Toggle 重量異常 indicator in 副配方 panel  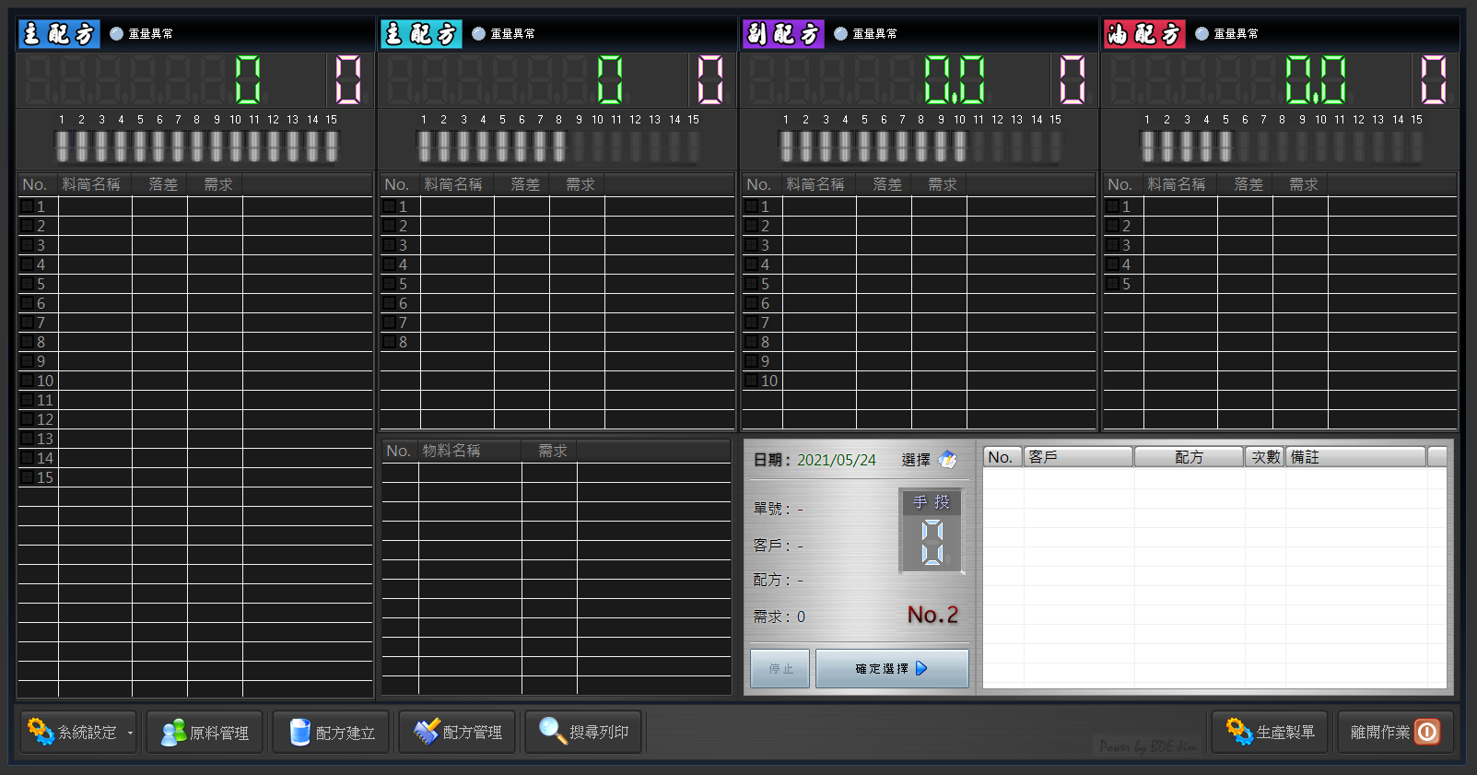pyautogui.click(x=840, y=34)
